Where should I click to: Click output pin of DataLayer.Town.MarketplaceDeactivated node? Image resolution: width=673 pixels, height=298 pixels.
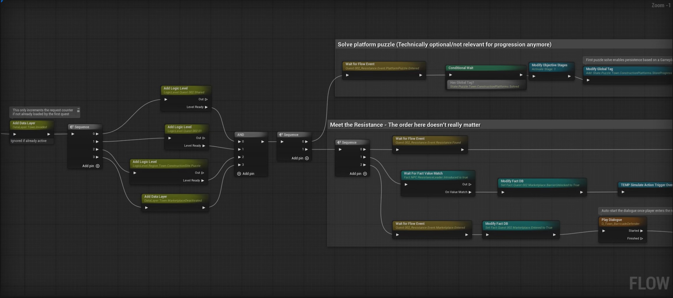click(204, 208)
